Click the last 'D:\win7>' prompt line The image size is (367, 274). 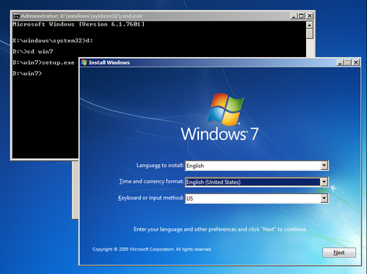(27, 73)
